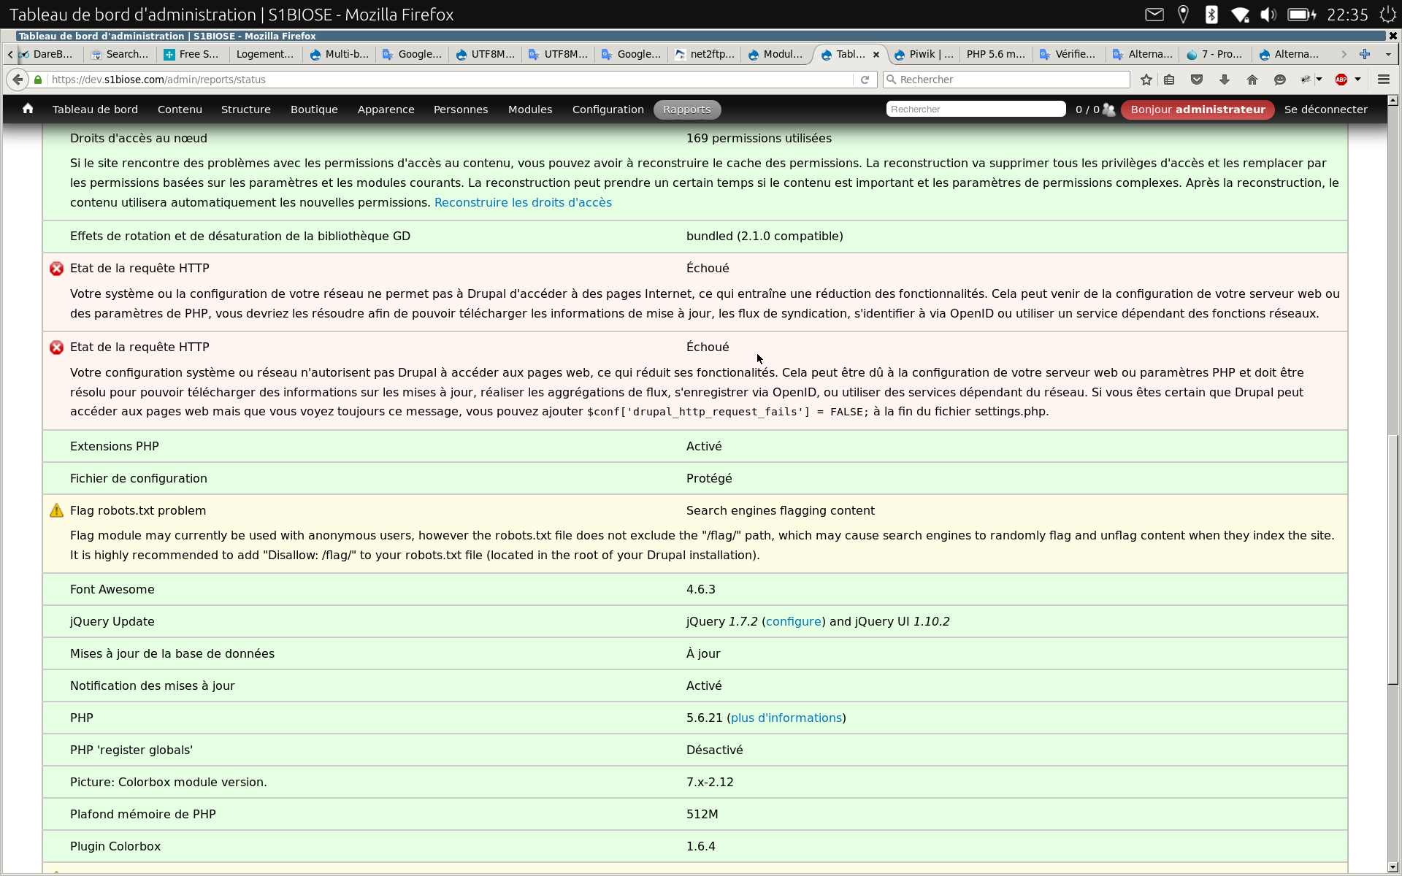The height and width of the screenshot is (876, 1402).
Task: Click the back navigation arrow
Action: click(18, 80)
